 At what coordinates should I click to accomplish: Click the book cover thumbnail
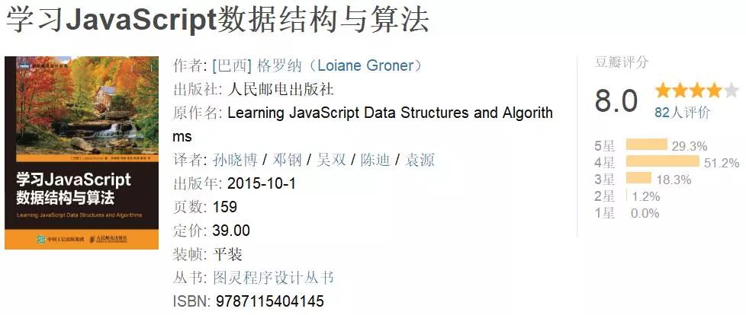pos(82,153)
